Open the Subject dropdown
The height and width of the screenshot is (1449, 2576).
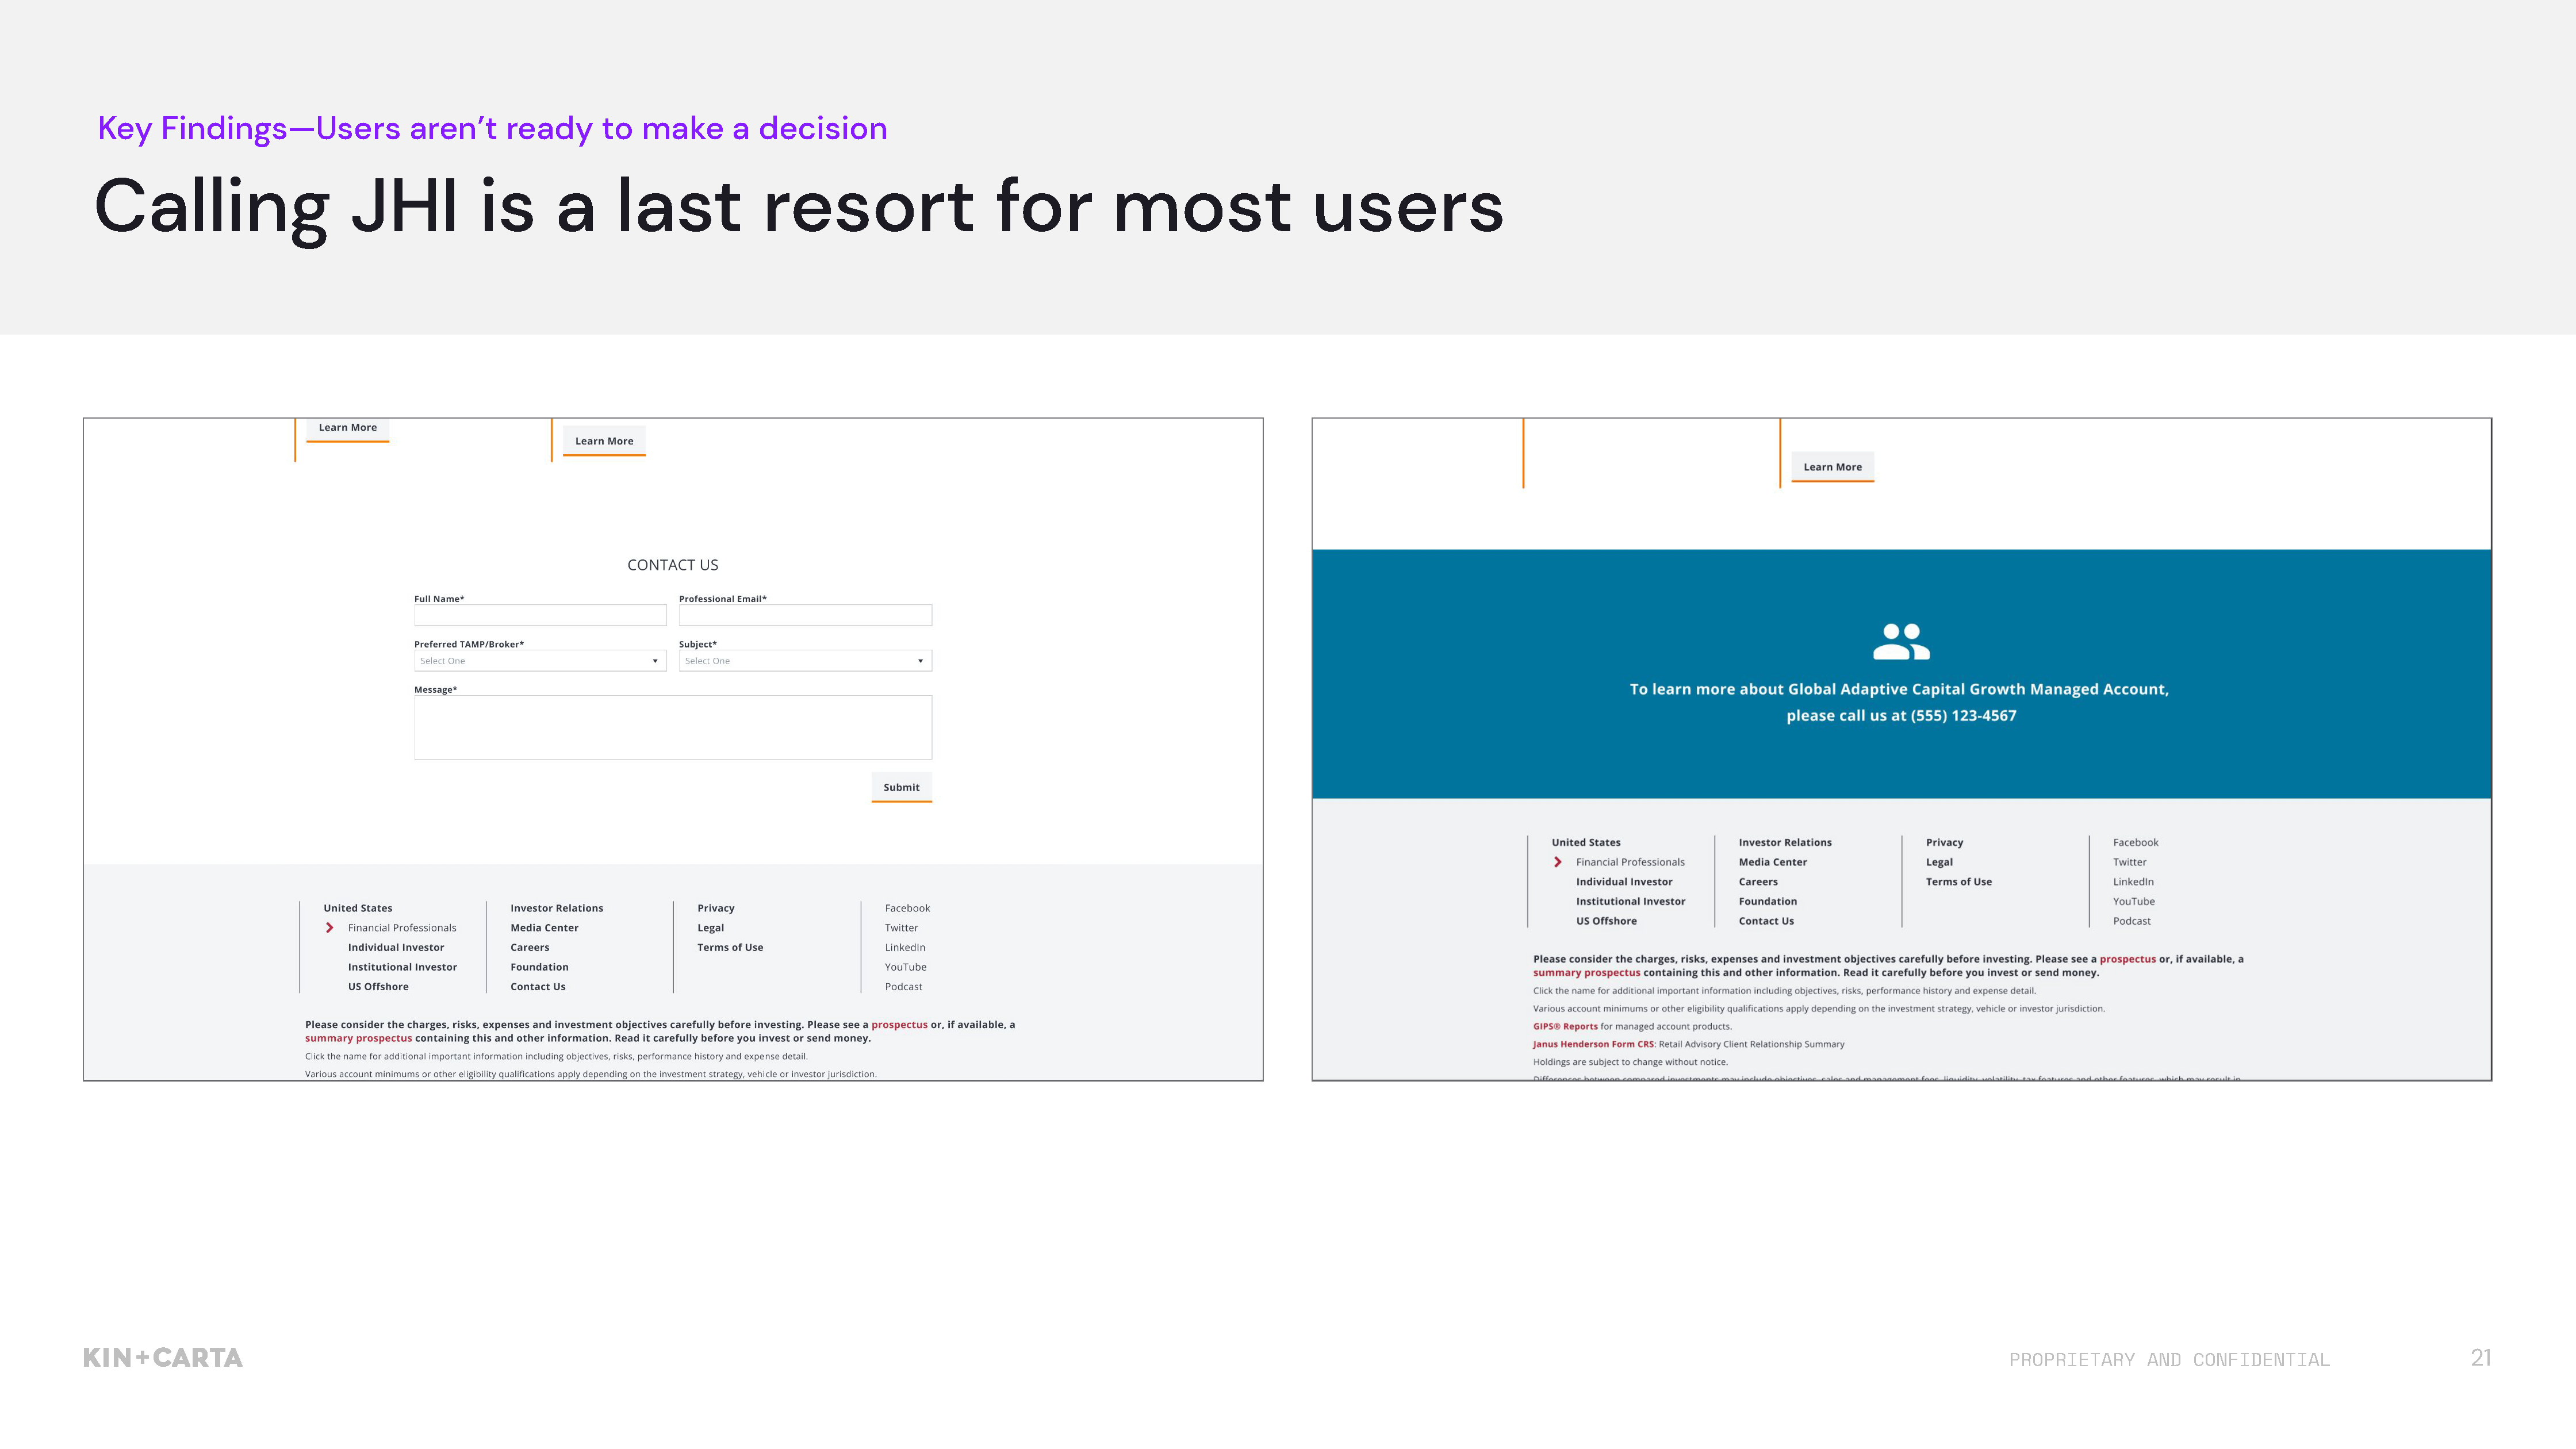805,661
